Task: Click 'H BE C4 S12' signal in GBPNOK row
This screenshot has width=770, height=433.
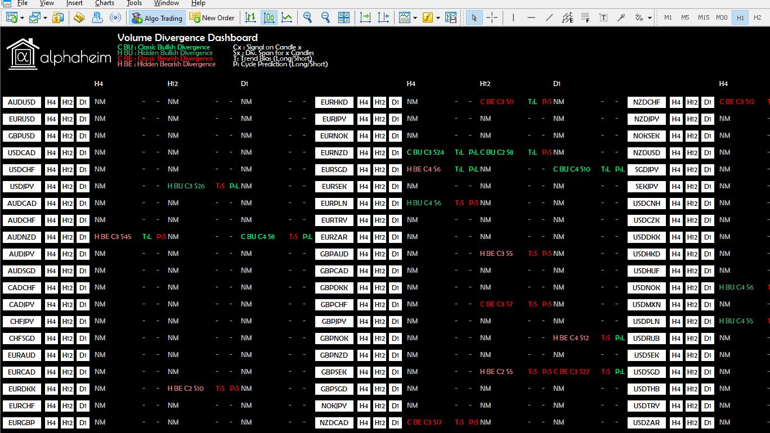Action: [x=571, y=338]
